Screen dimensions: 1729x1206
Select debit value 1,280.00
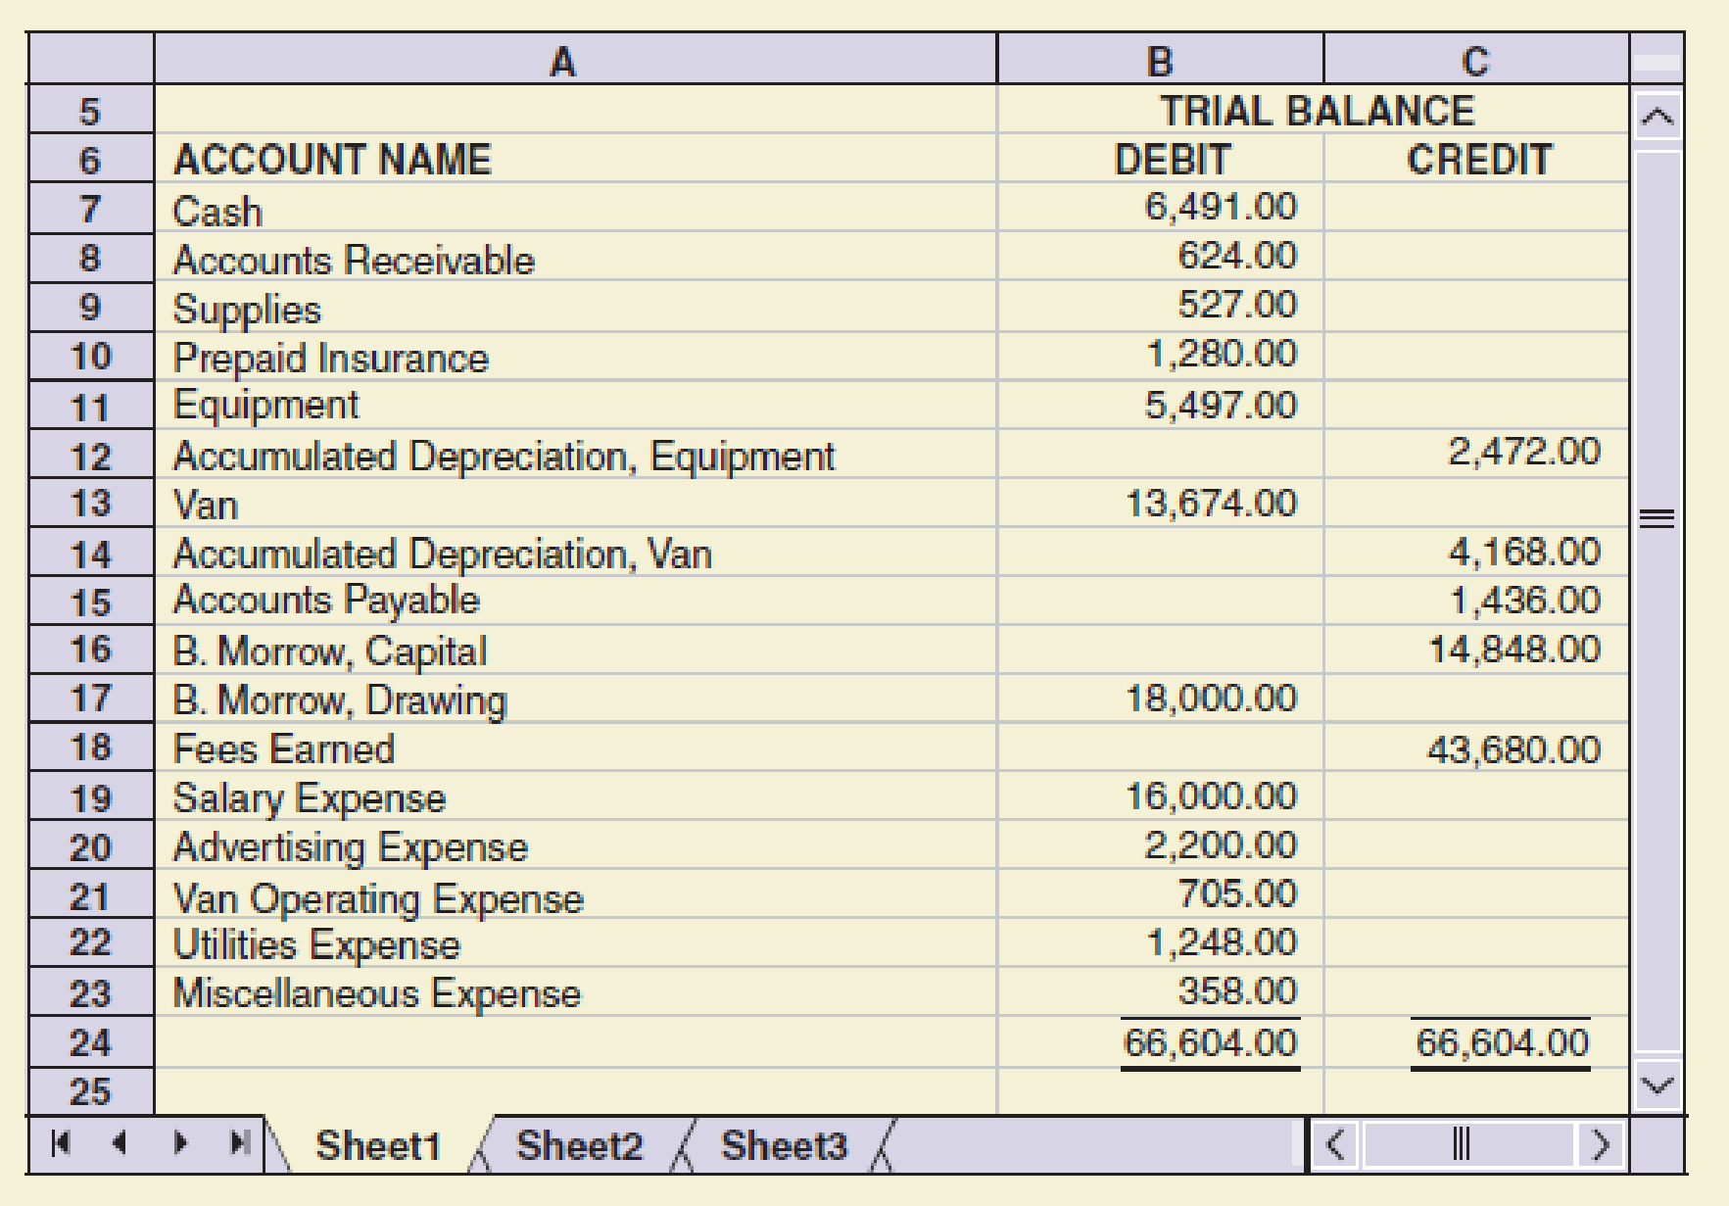click(x=1160, y=356)
